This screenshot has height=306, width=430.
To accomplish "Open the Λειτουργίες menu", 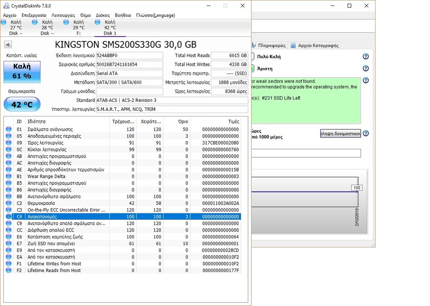I will [x=63, y=15].
